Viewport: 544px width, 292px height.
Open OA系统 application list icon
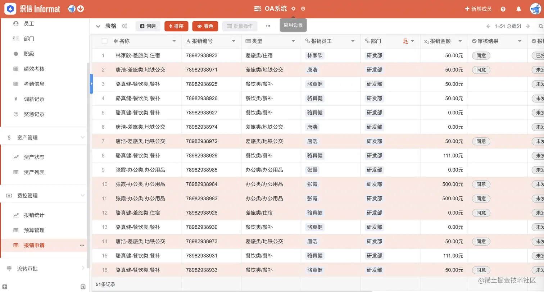tap(258, 9)
